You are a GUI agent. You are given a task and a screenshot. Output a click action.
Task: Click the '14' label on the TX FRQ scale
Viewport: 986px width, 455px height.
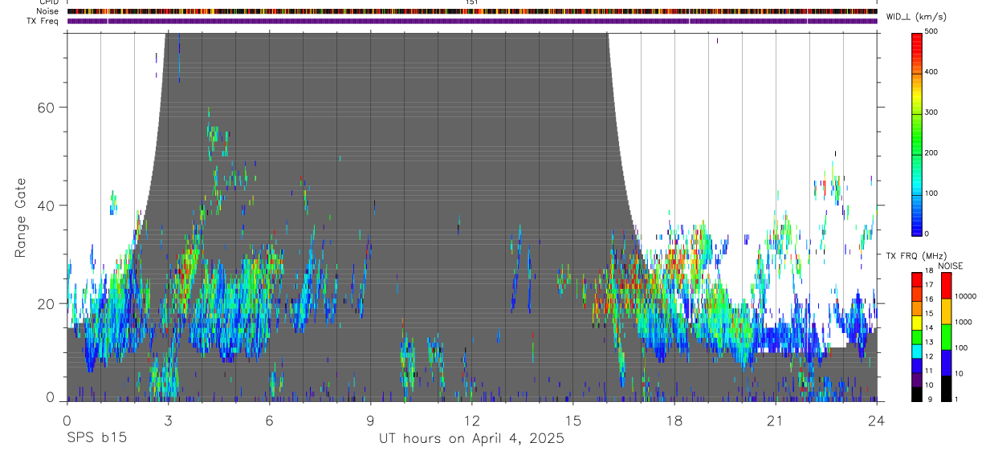[x=930, y=328]
